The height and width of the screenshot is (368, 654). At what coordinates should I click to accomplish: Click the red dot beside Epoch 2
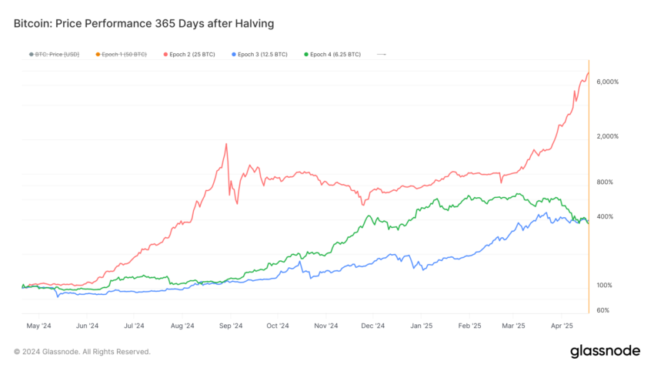click(x=165, y=54)
